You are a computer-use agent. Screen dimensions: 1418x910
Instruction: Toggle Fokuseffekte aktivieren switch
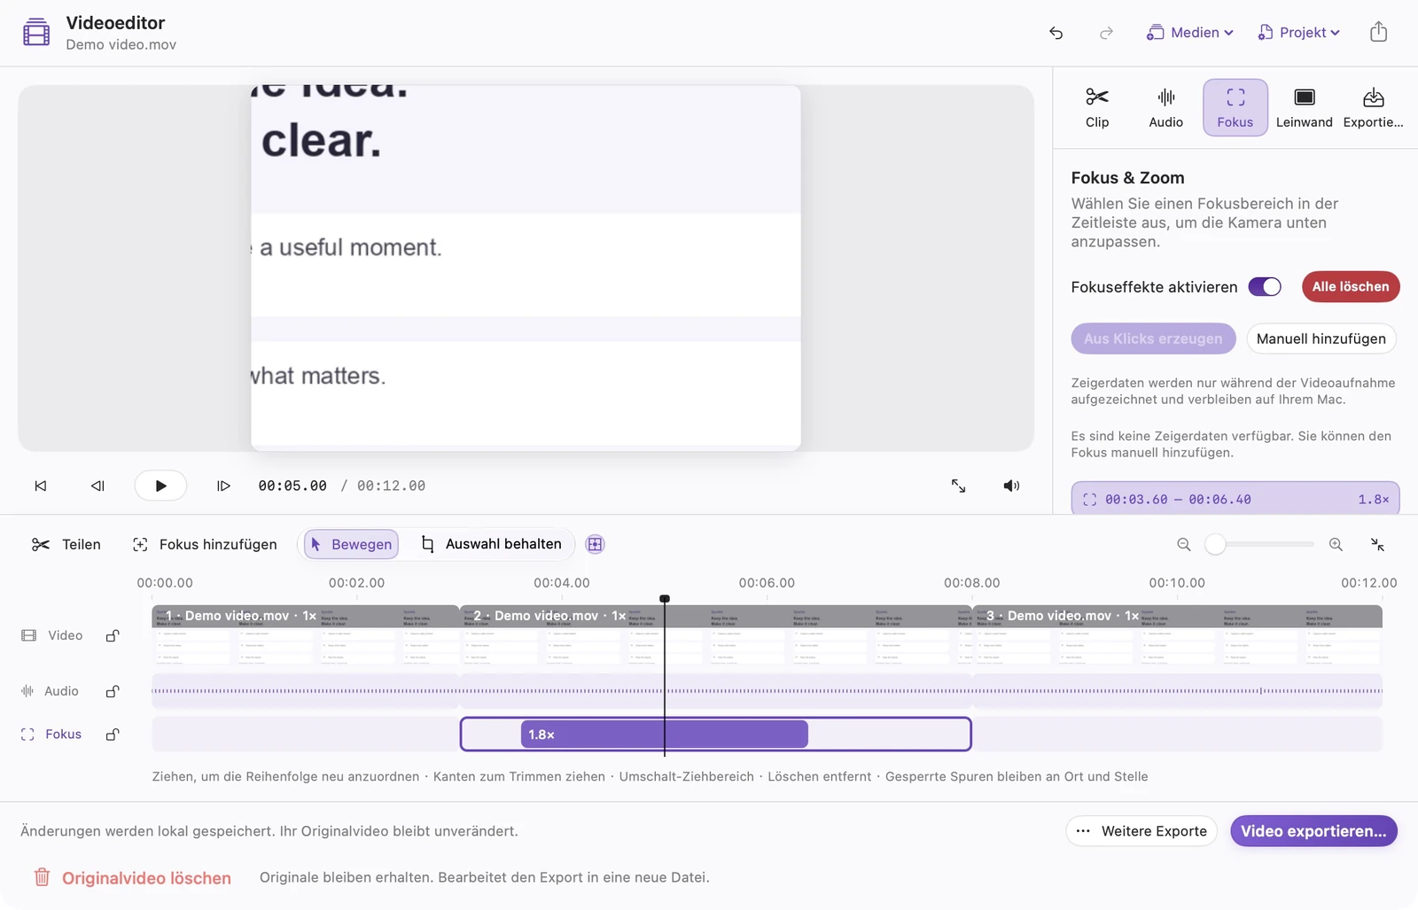(1265, 286)
